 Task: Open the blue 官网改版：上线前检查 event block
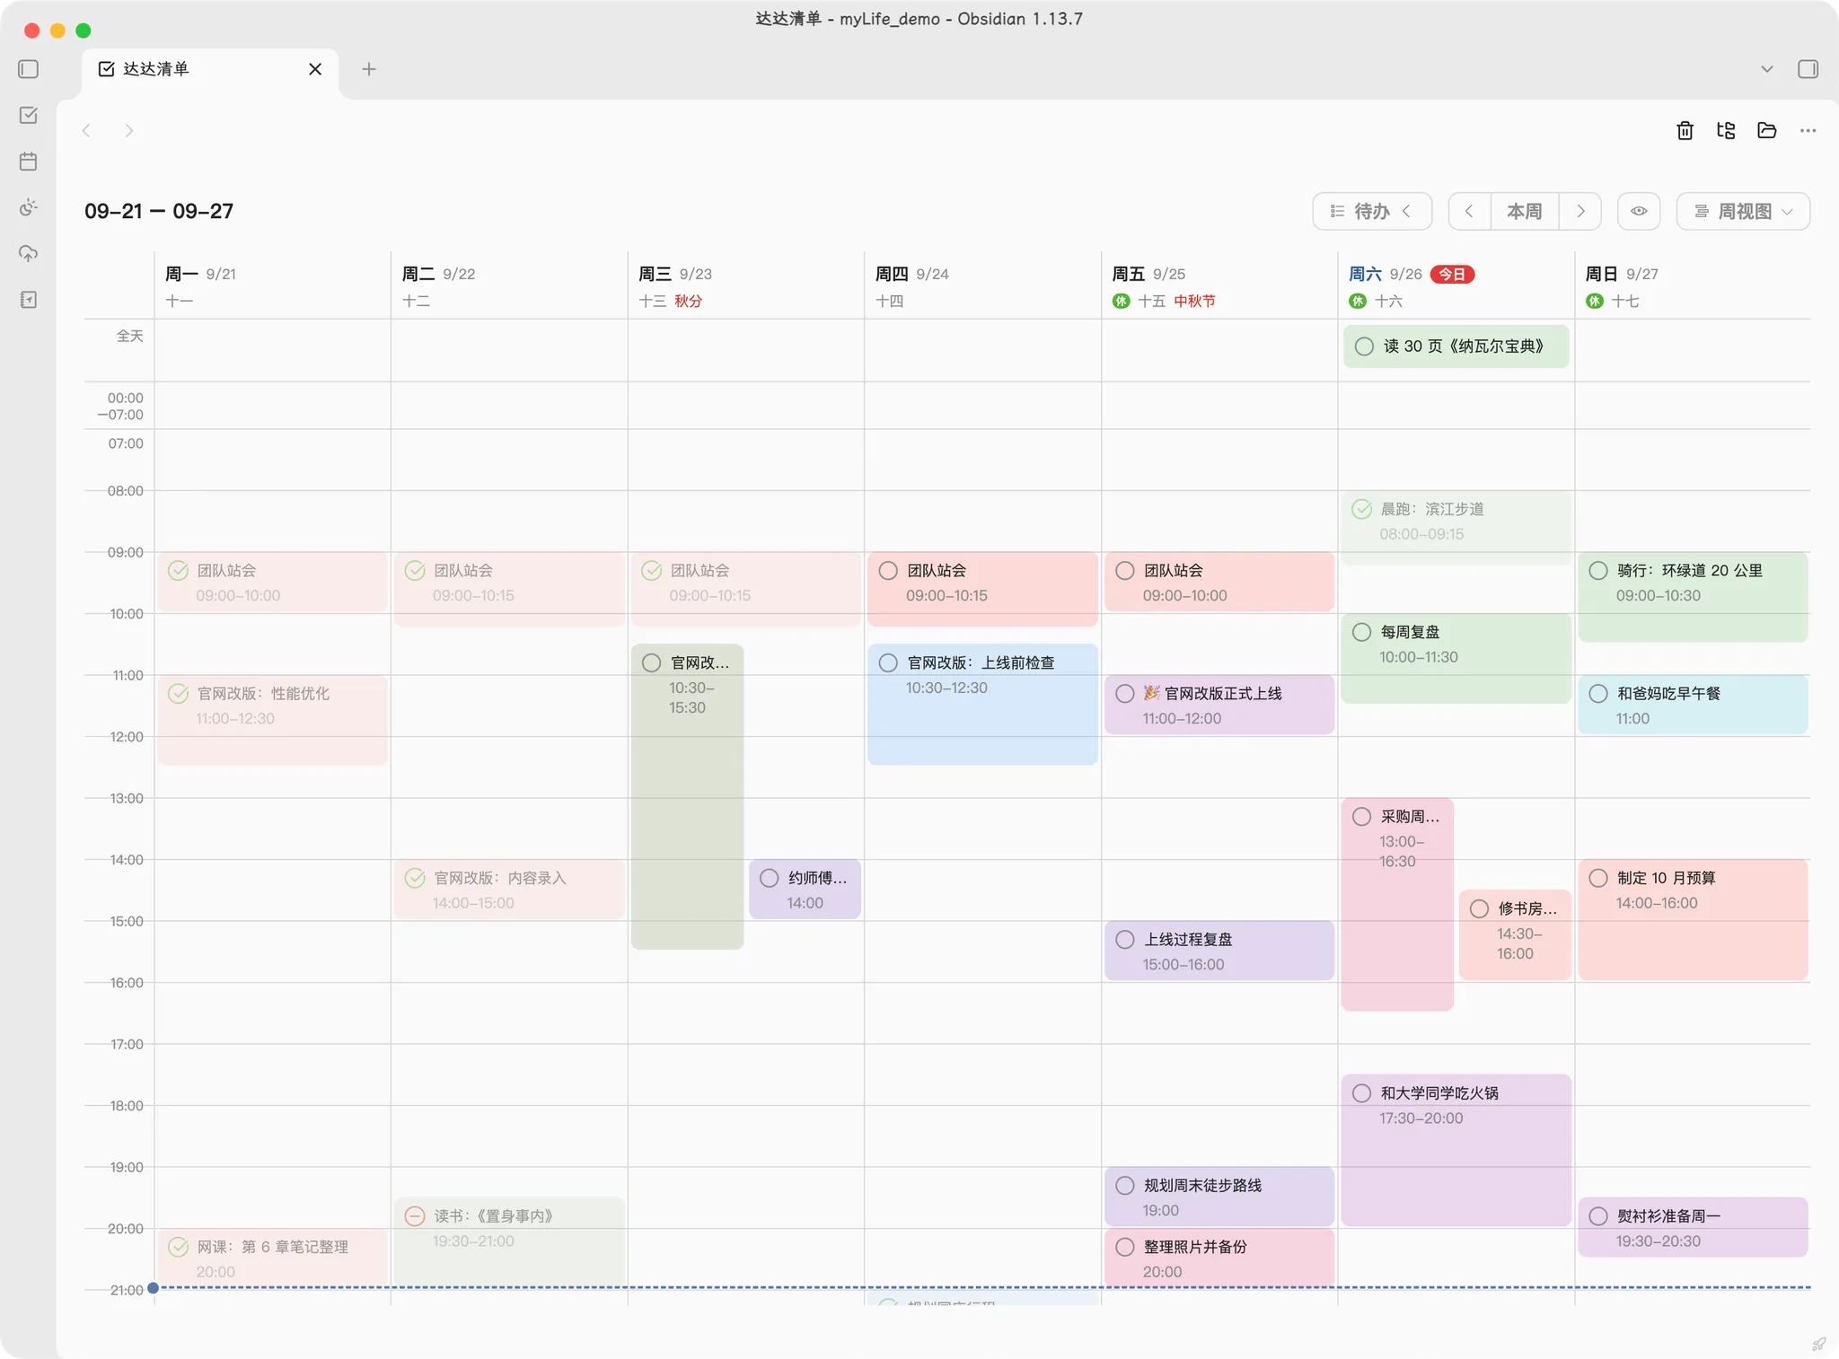click(982, 705)
